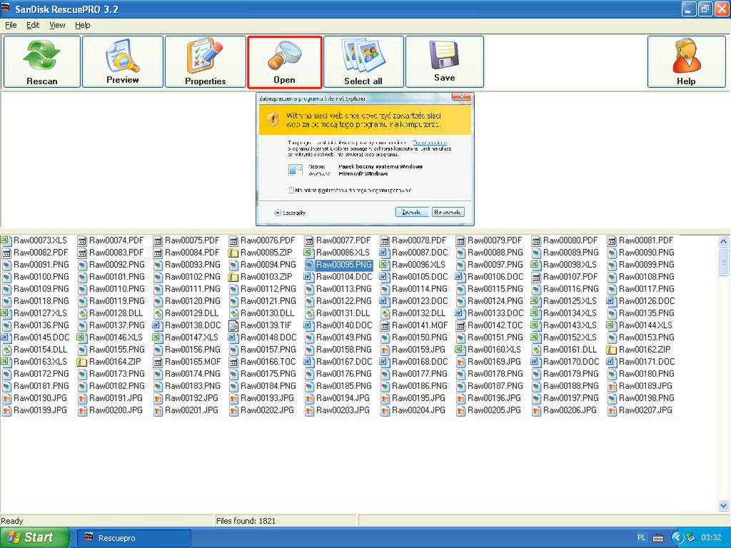Click the Rescan toolbar button

point(42,61)
